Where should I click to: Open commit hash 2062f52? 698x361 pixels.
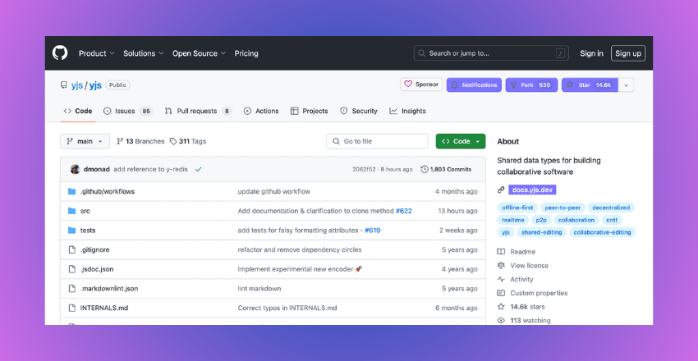point(364,169)
